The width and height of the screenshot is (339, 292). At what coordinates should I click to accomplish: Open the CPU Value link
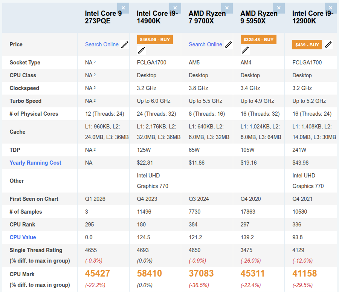point(23,237)
